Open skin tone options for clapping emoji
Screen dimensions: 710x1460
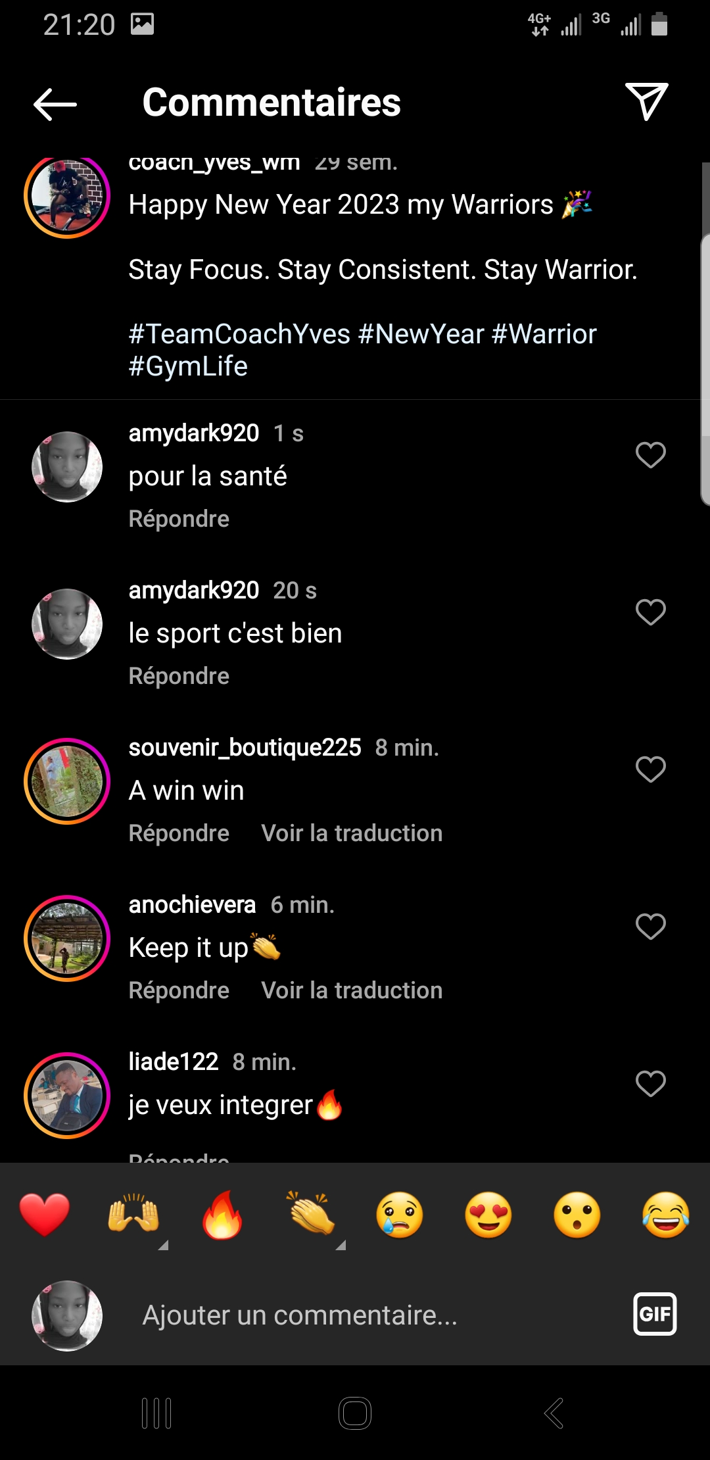(x=341, y=1244)
